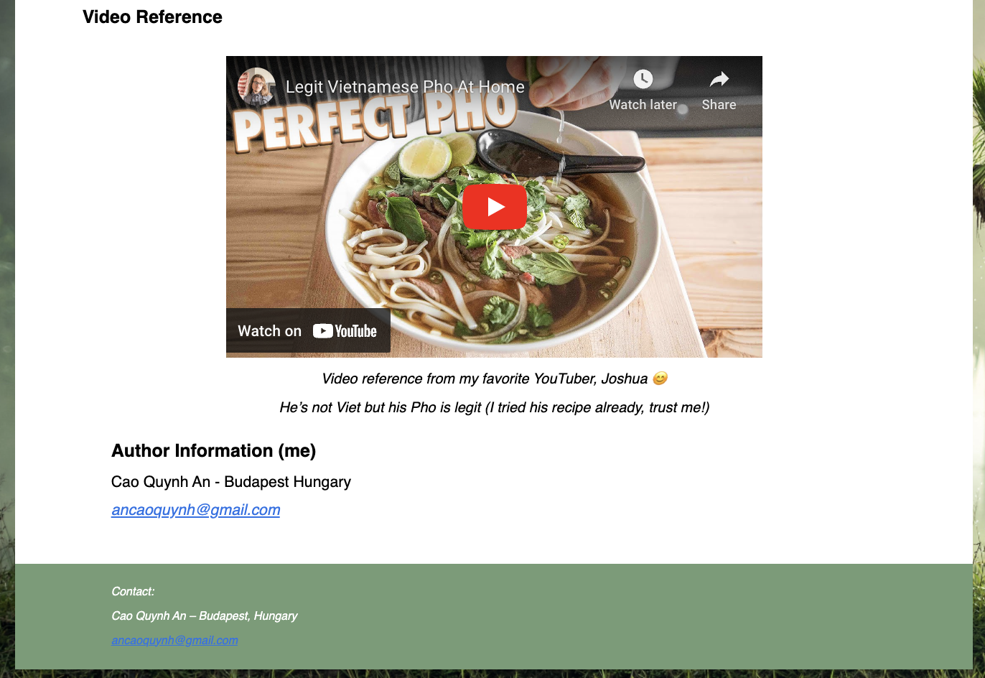Click the "Watch on" text in the YouTube button

point(269,331)
